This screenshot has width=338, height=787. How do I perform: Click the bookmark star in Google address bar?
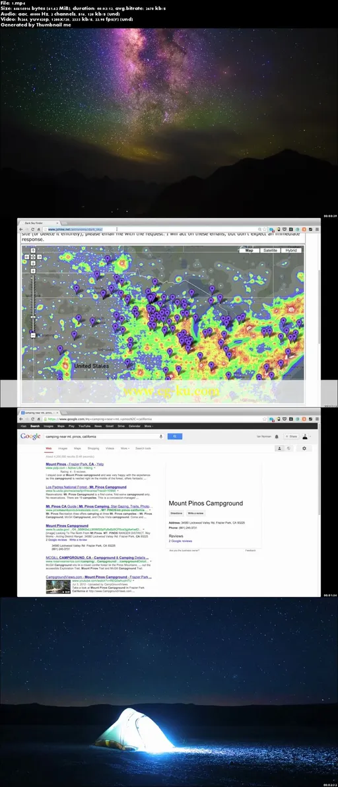[264, 419]
